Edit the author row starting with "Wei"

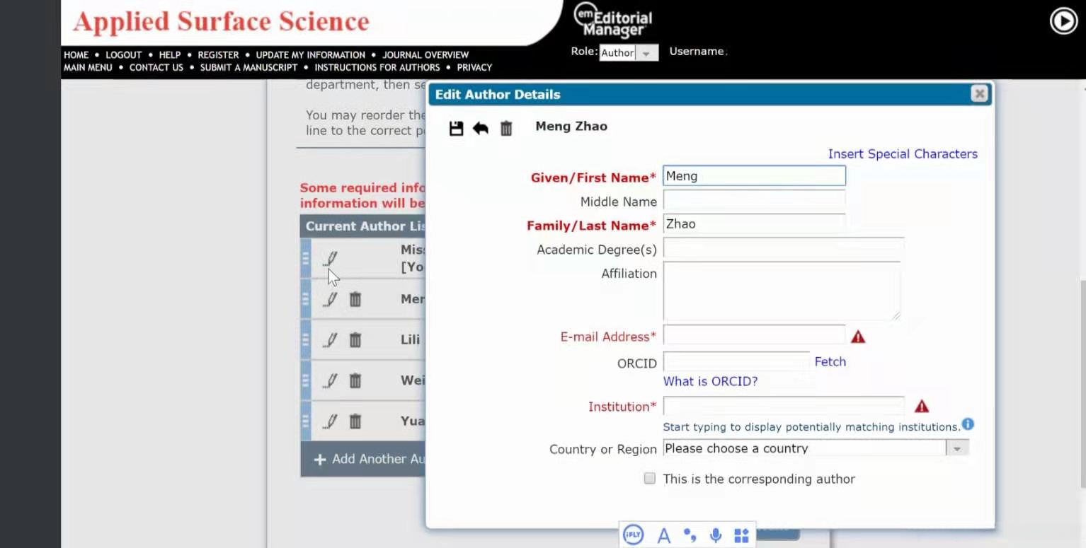pyautogui.click(x=330, y=381)
